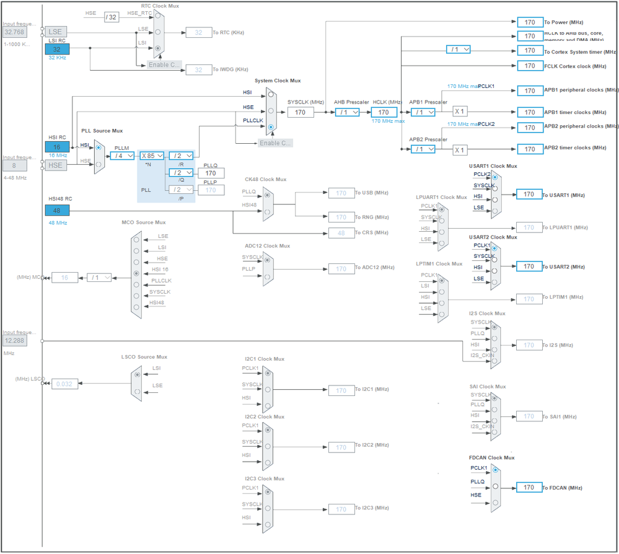Pick PLLCLK in MCO Source Mux

(136, 284)
